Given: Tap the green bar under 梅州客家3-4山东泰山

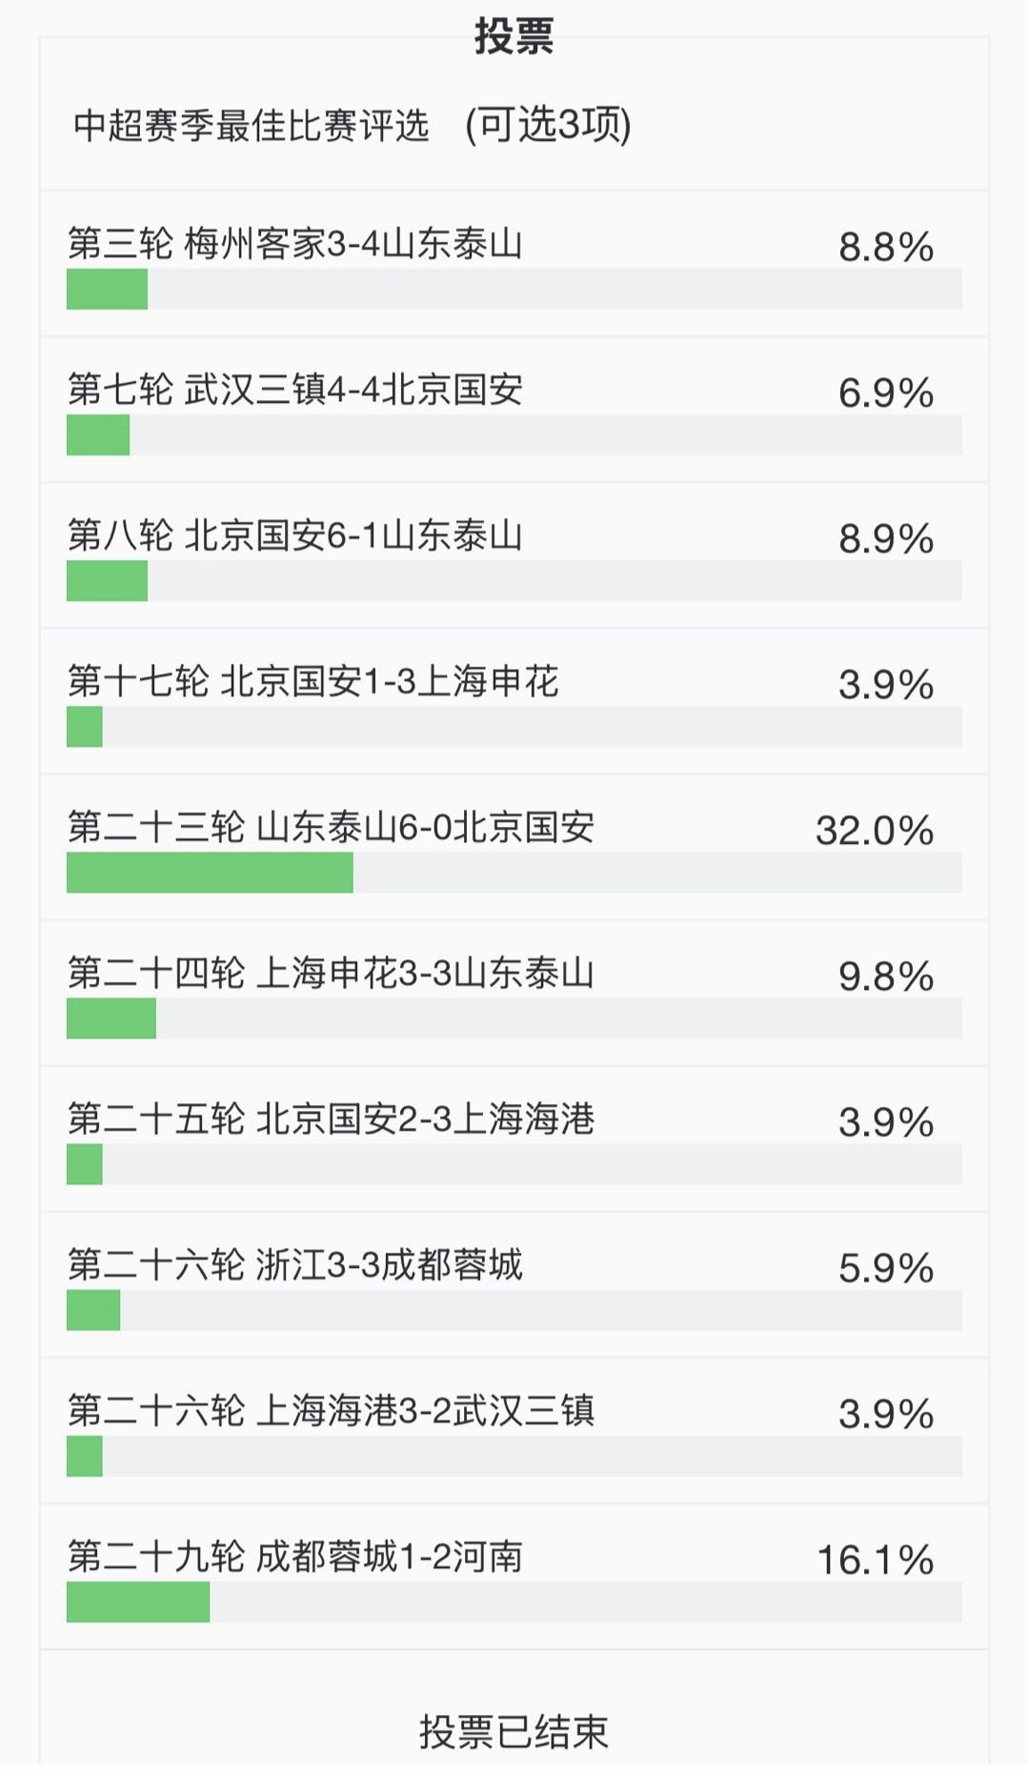Looking at the screenshot, I should (107, 290).
